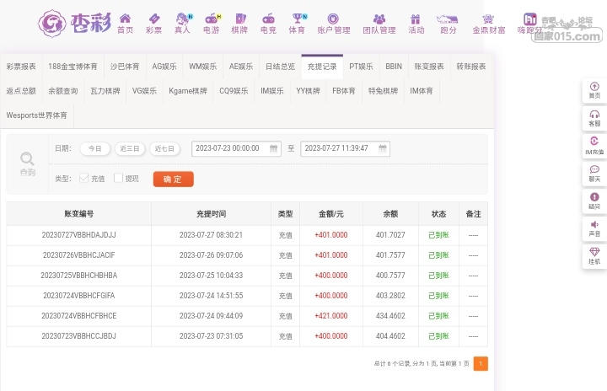Open the 体育 sports trophy icon
The image size is (607, 391).
(x=298, y=19)
